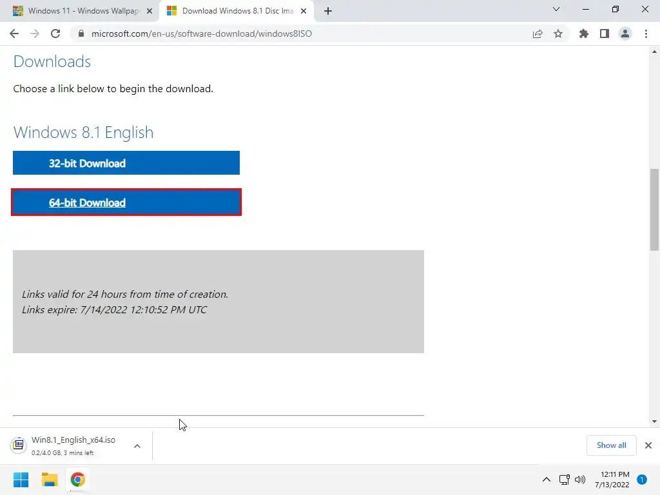Bookmark this page with the star

(558, 34)
